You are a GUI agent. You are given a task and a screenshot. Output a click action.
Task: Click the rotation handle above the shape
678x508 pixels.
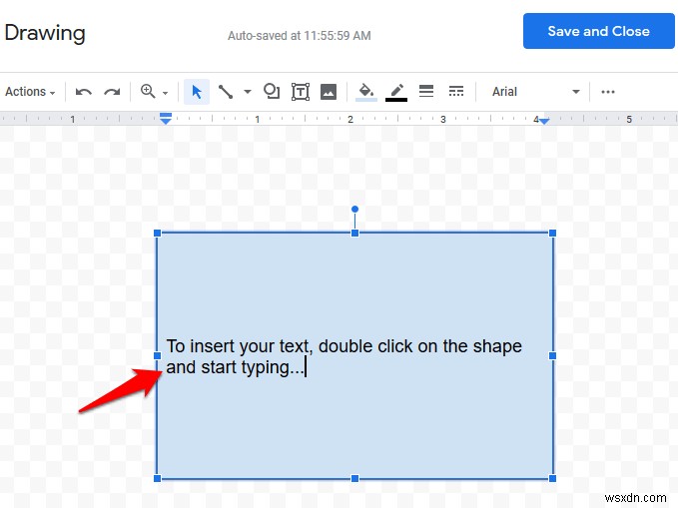point(355,210)
